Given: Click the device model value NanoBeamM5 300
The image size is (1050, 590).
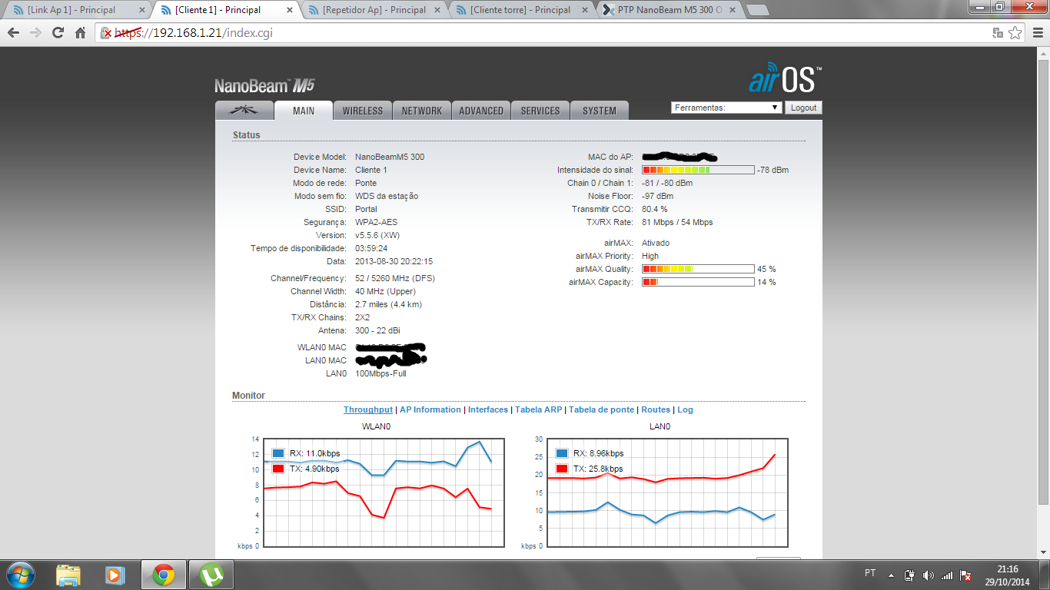Looking at the screenshot, I should (390, 157).
